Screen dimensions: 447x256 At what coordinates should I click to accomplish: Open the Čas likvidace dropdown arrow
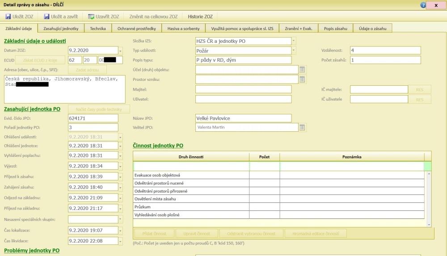[120, 241]
